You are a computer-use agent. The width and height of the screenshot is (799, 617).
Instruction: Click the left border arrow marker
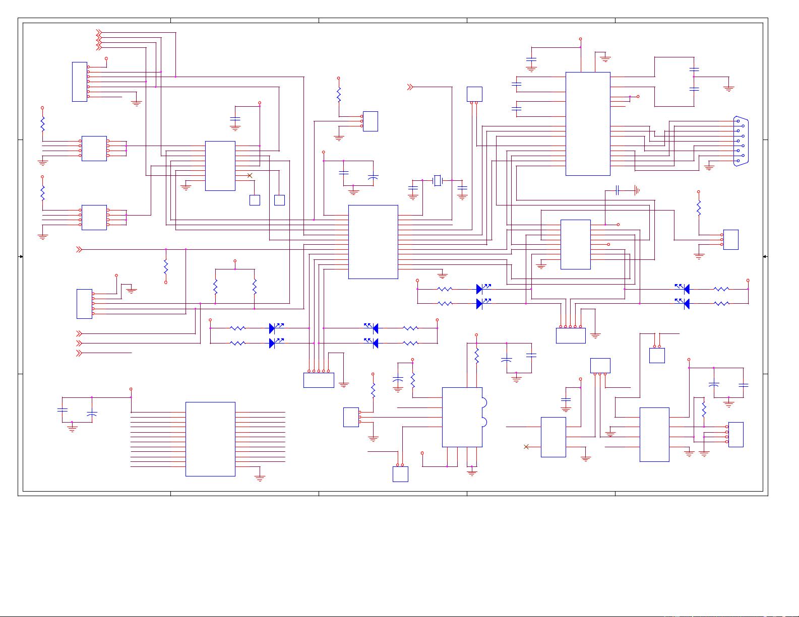[x=21, y=257]
